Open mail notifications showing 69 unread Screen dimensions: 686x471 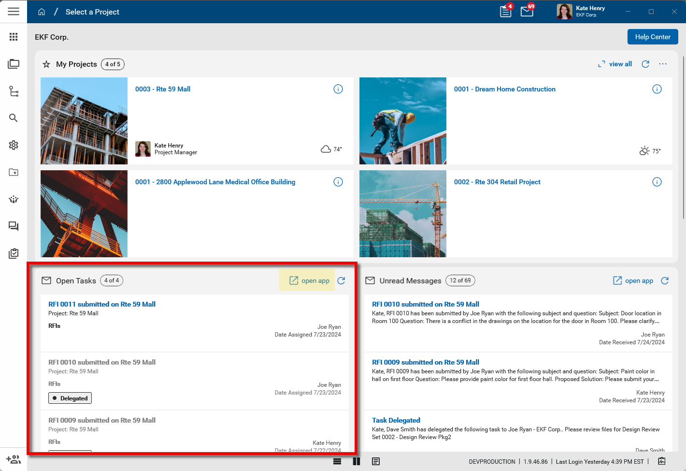coord(527,12)
